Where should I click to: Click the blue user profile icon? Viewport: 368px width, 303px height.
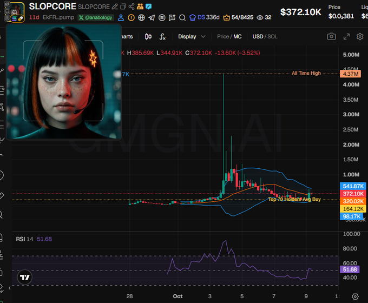click(x=121, y=18)
